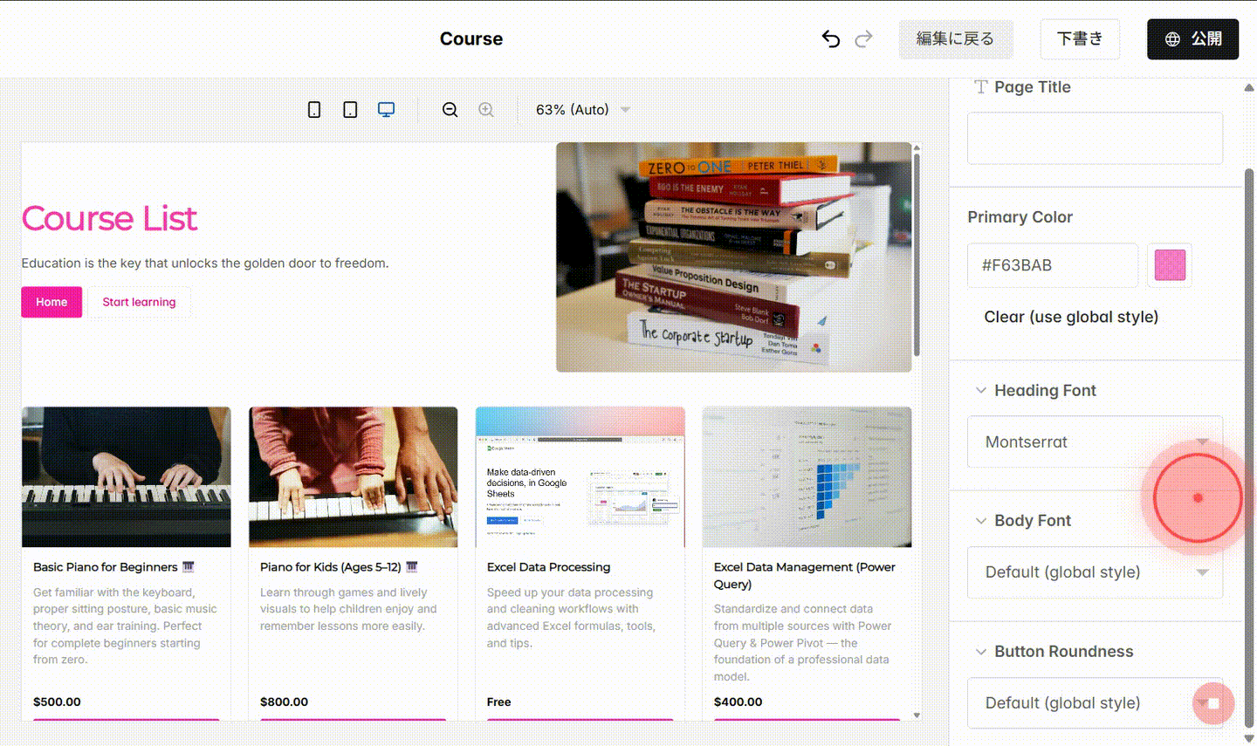
Task: Click the Course List heading
Action: (x=109, y=218)
